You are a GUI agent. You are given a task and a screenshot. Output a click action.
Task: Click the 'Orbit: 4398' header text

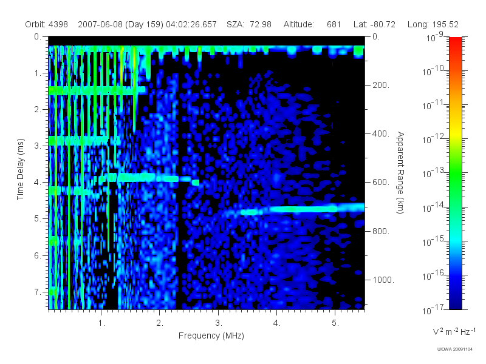point(47,24)
